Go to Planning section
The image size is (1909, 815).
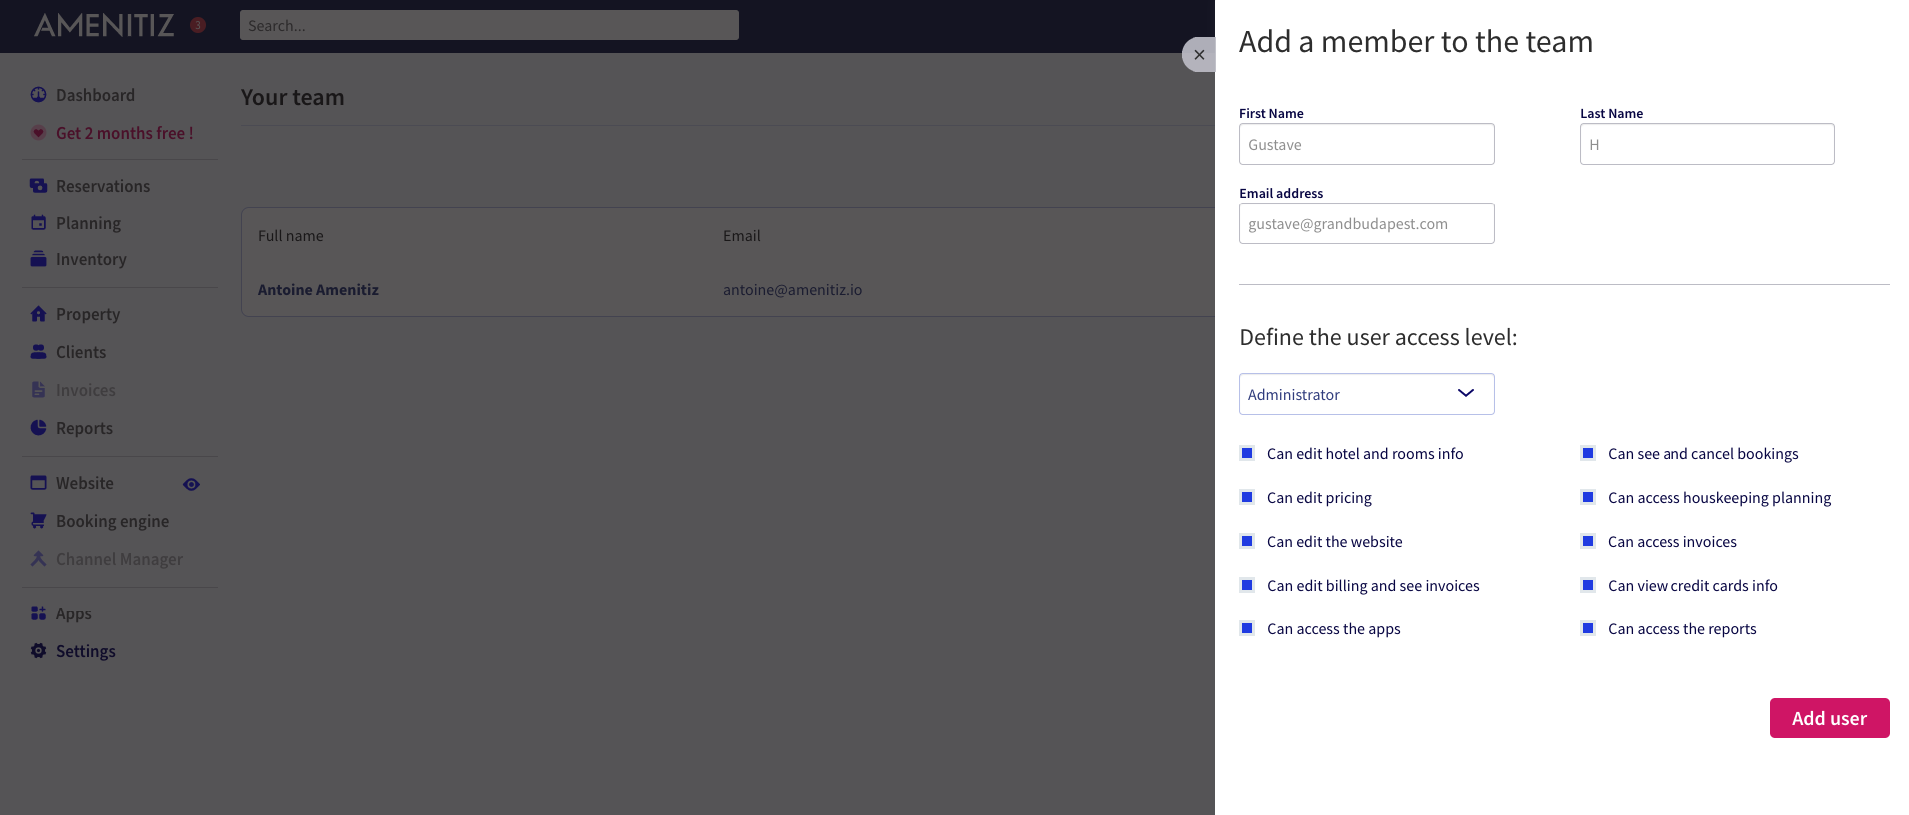click(88, 223)
